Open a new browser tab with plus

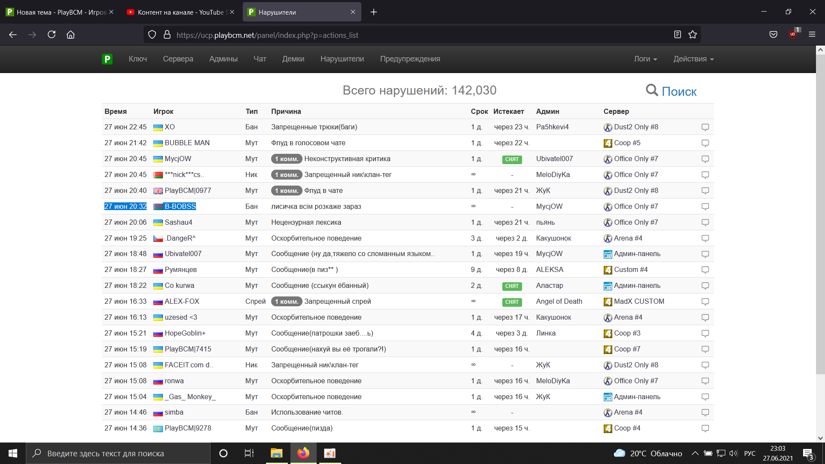click(374, 12)
